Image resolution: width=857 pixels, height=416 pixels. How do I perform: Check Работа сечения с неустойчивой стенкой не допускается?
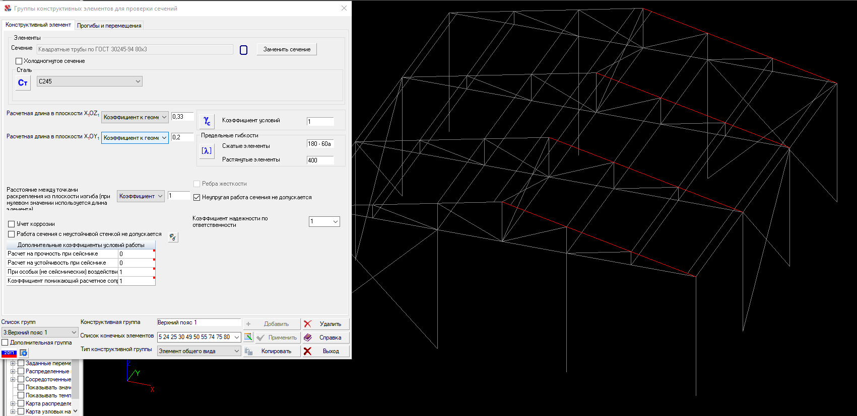[x=12, y=234]
